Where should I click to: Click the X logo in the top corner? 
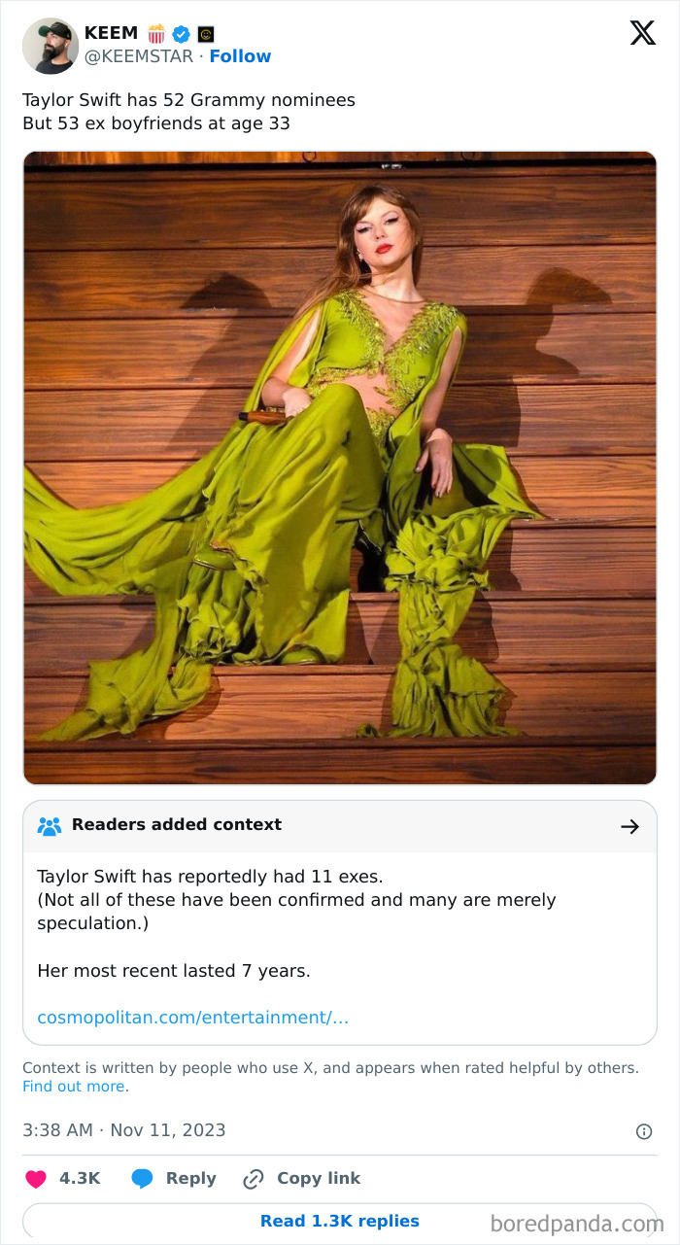click(642, 32)
